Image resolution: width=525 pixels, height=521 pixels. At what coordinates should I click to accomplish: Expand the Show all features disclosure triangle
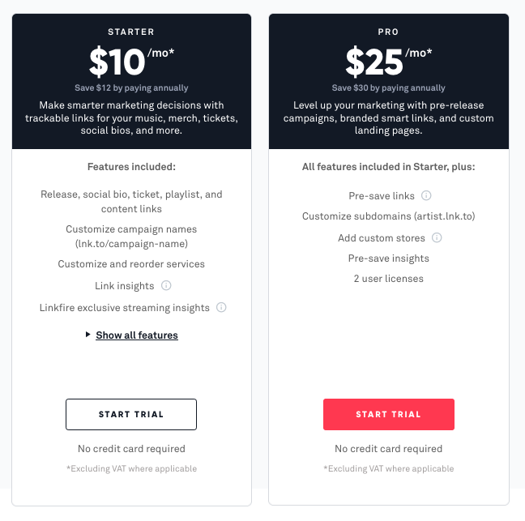pyautogui.click(x=87, y=335)
